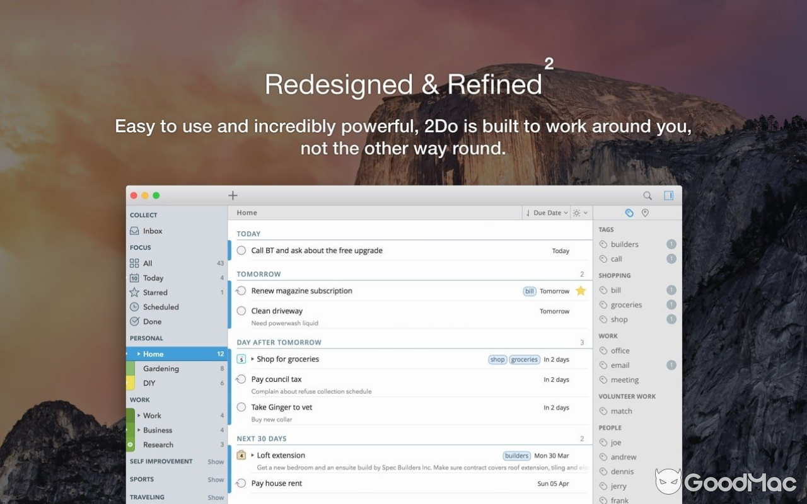Click the green color swatch on Gardening list
The width and height of the screenshot is (807, 504).
(x=129, y=369)
